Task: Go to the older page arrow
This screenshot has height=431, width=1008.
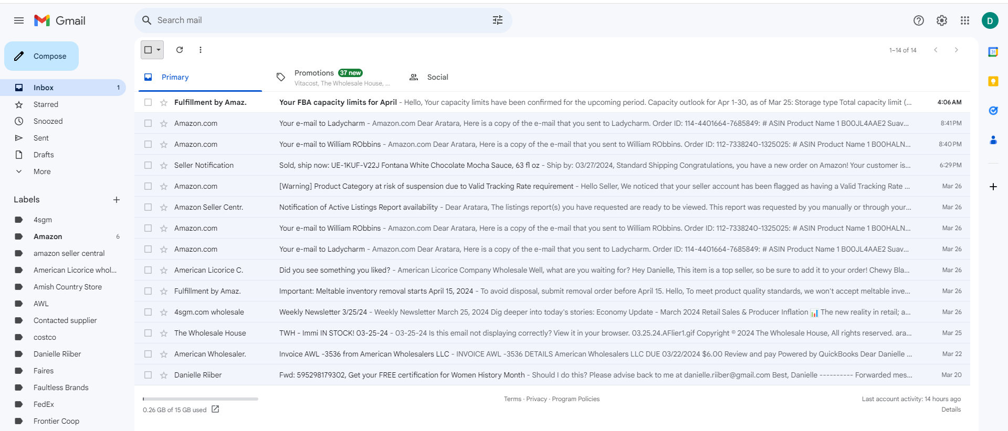Action: (x=957, y=50)
